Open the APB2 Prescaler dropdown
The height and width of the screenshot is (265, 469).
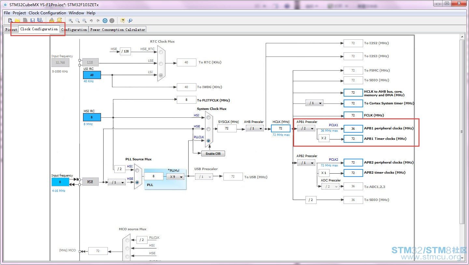306,163
